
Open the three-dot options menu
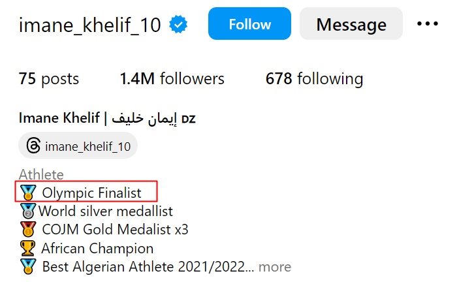[428, 24]
